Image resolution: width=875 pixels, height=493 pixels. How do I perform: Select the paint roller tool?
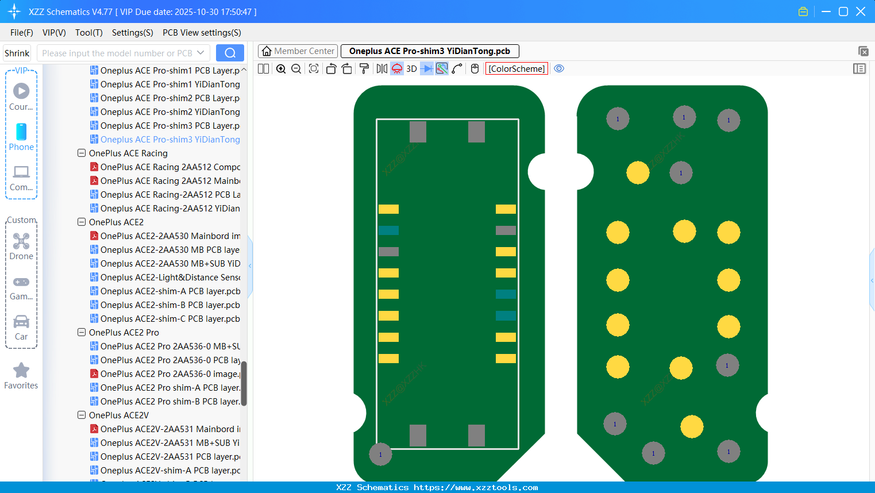tap(364, 69)
